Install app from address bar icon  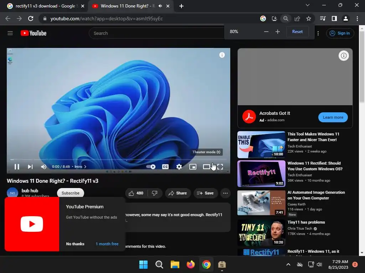(x=274, y=18)
